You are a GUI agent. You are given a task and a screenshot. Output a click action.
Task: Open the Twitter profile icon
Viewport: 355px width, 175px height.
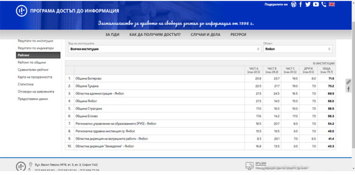(x=308, y=4)
